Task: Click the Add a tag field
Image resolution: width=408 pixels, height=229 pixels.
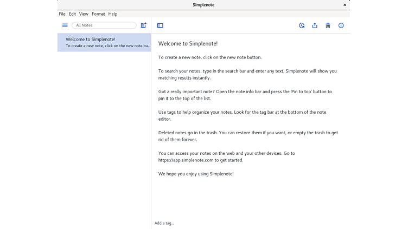Action: coord(164,223)
